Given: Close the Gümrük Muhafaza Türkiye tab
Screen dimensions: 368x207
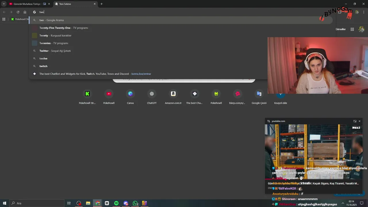Looking at the screenshot, I should (x=49, y=4).
